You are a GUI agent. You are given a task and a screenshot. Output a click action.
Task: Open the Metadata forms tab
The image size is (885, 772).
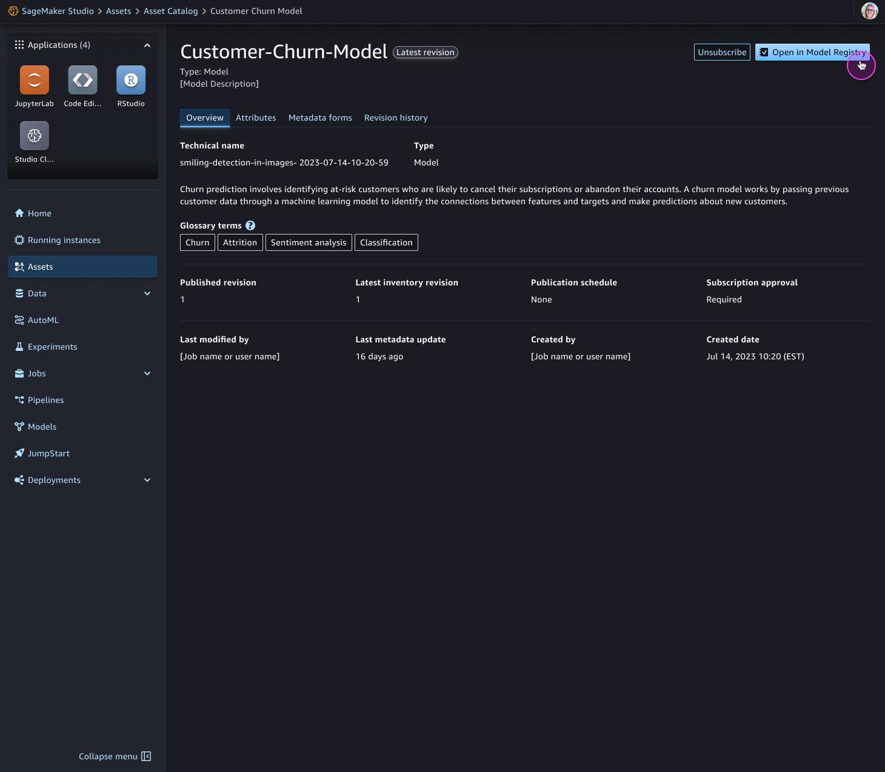(x=320, y=118)
